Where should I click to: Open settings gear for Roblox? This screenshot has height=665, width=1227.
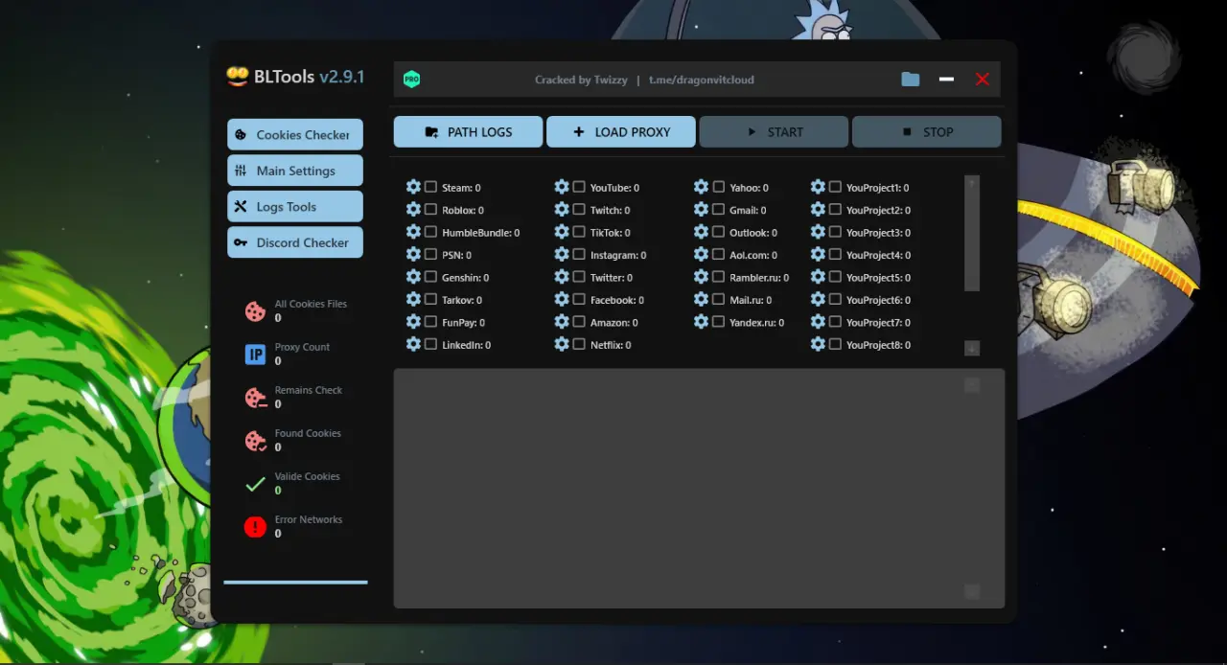coord(413,209)
